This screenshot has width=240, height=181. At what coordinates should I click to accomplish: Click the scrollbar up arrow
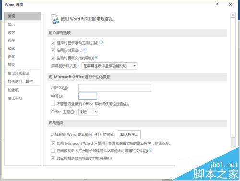coord(233,15)
